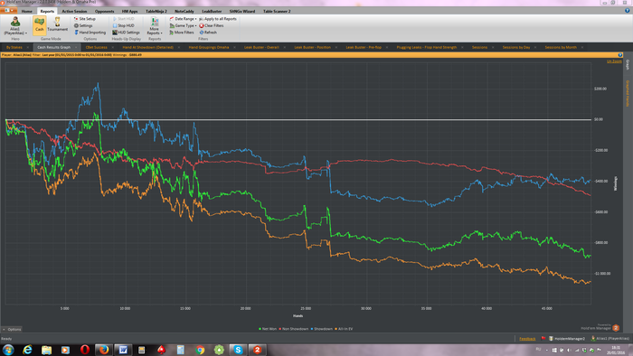
Task: Open the TableNinja 2 ribbon tab
Action: pyautogui.click(x=156, y=11)
